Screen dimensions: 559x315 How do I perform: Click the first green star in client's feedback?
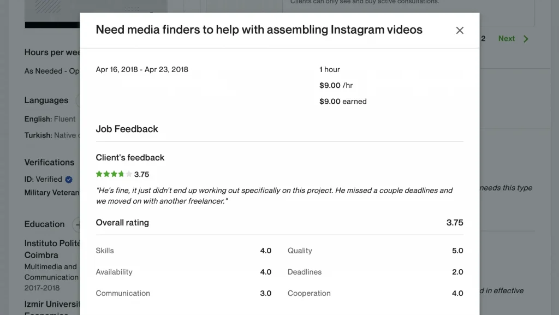coord(99,174)
